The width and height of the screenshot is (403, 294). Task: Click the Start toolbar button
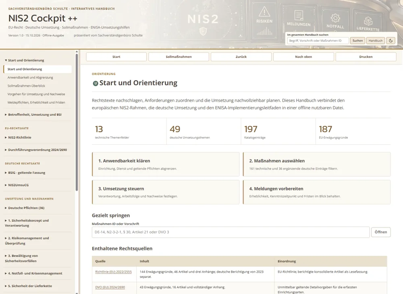116,57
